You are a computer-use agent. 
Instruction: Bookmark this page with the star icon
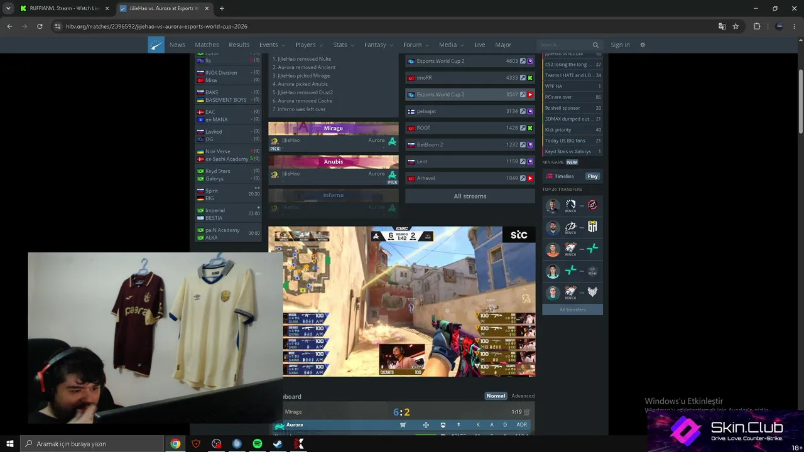(x=736, y=26)
